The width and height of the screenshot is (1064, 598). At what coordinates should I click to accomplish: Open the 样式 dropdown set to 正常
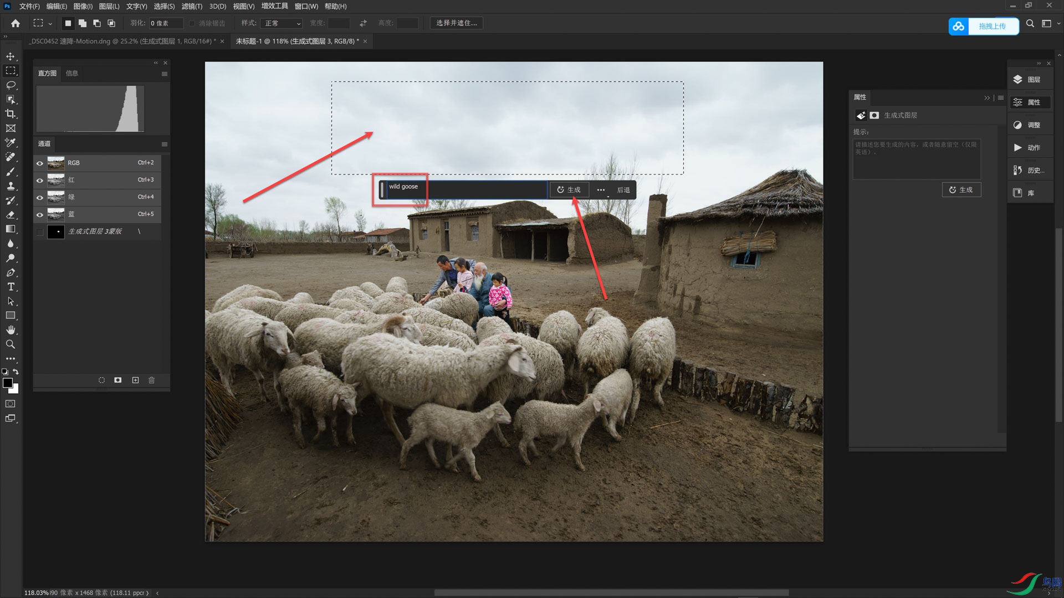282,23
